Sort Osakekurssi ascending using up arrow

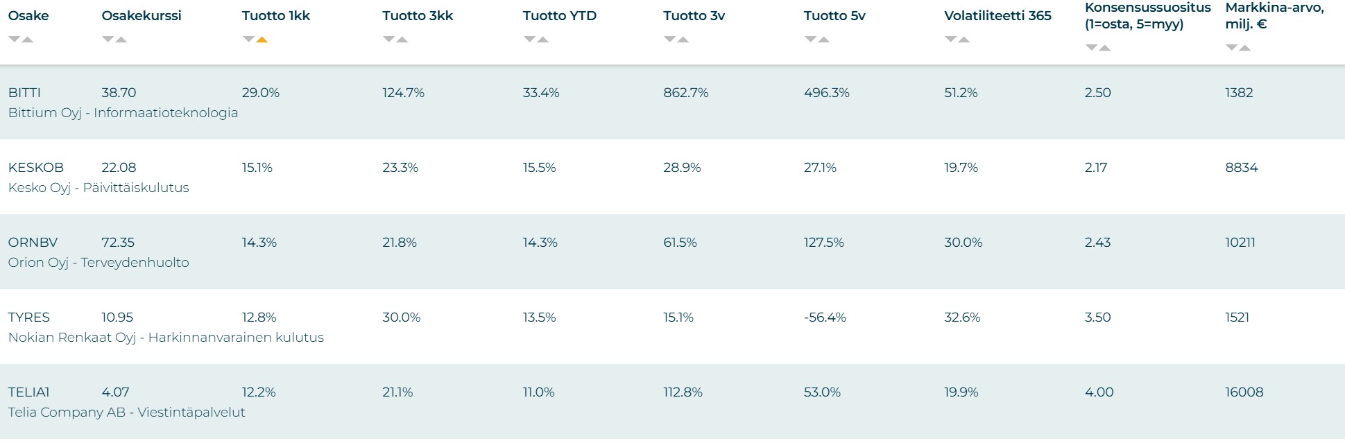[121, 40]
